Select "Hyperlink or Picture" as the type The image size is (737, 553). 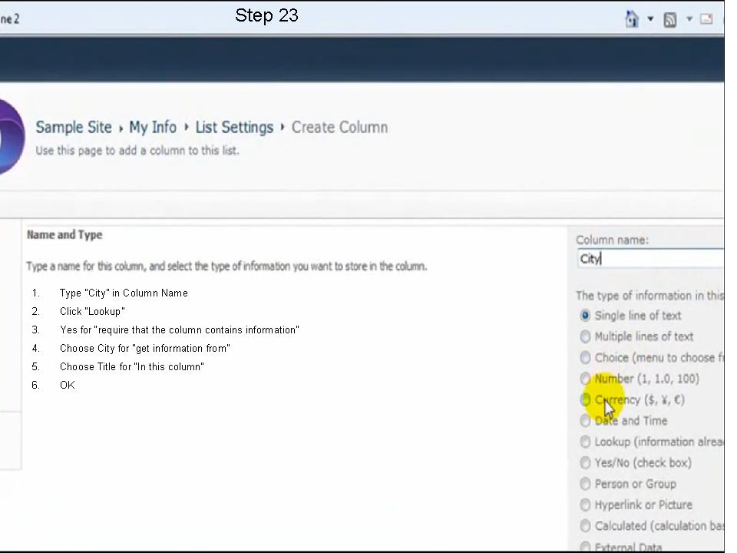tap(586, 505)
